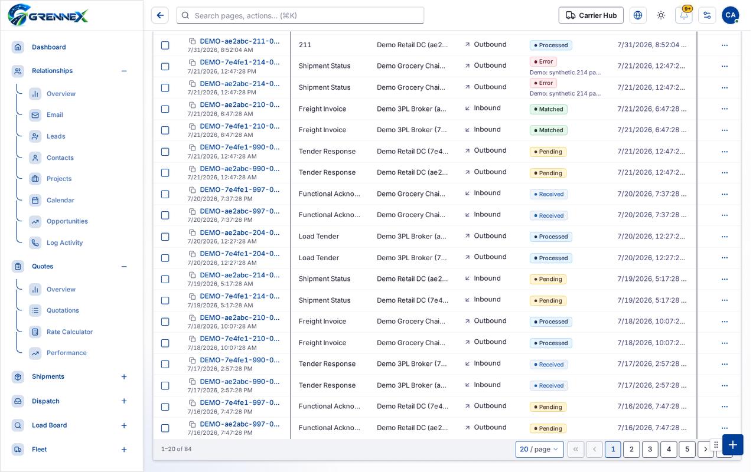The width and height of the screenshot is (756, 472).
Task: Expand the Dispatch section with plus
Action: pos(124,401)
